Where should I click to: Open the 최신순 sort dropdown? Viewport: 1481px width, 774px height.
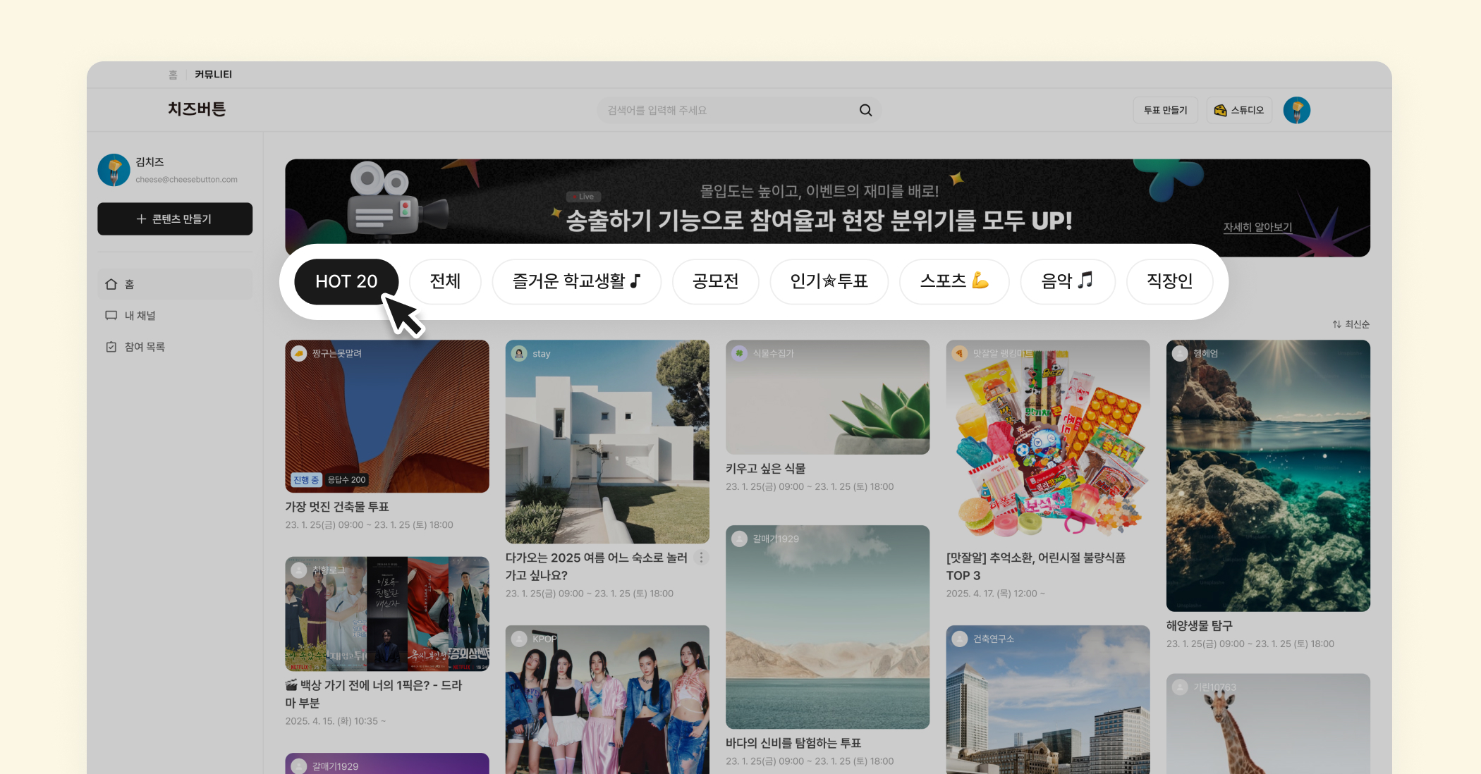tap(1351, 324)
